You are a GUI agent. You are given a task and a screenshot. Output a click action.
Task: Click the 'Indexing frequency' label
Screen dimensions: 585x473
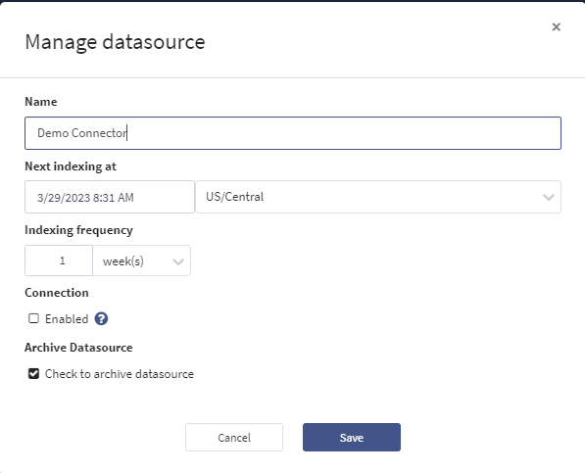click(x=78, y=230)
